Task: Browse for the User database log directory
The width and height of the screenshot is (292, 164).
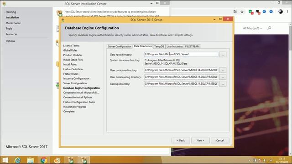Action: tap(223, 77)
